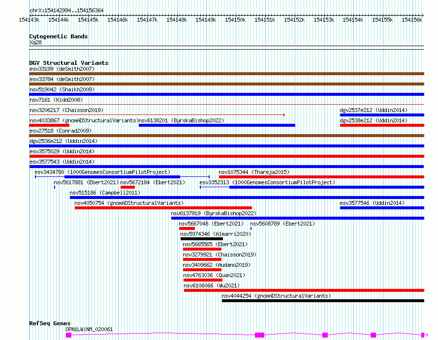Click the RefSeq Genes track title
The height and width of the screenshot is (340, 438).
(50, 323)
